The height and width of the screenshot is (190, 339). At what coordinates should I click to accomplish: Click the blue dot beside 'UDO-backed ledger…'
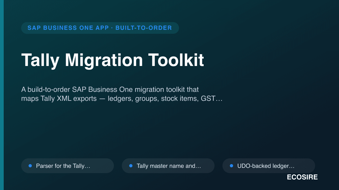pyautogui.click(x=231, y=166)
